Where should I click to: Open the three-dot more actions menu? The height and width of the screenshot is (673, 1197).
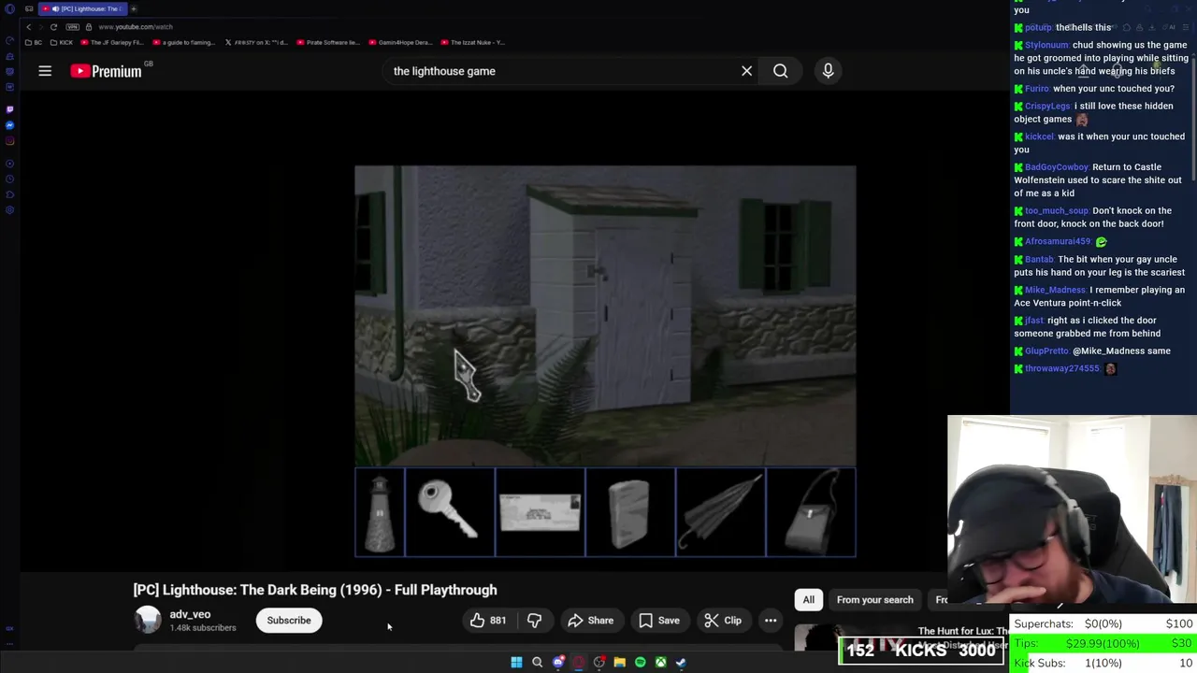coord(771,621)
